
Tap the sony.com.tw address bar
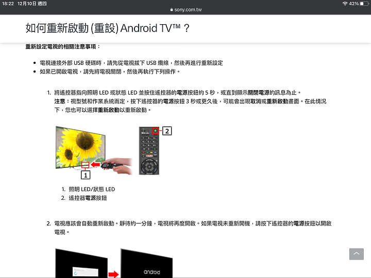coord(185,10)
